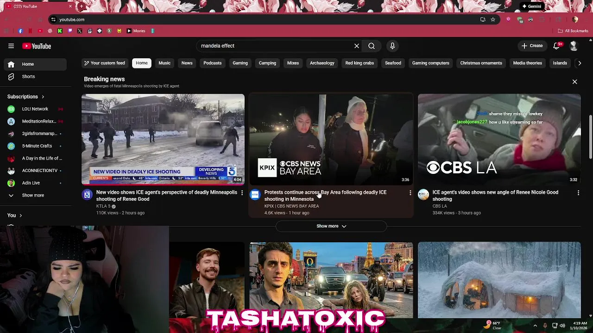Click the CBS LA channel avatar

point(423,195)
